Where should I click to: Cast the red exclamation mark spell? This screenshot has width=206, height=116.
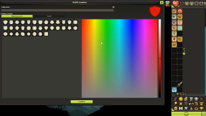180,11
